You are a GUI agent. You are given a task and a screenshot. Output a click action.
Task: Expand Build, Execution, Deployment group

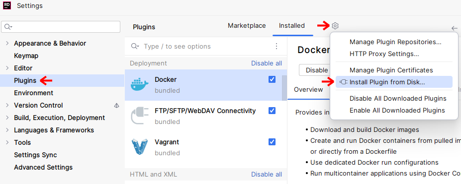click(7, 118)
